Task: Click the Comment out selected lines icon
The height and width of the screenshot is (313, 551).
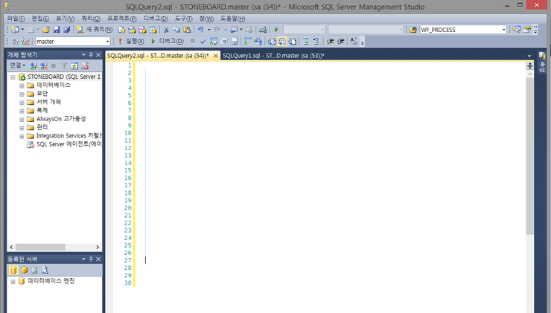Action: [306, 42]
